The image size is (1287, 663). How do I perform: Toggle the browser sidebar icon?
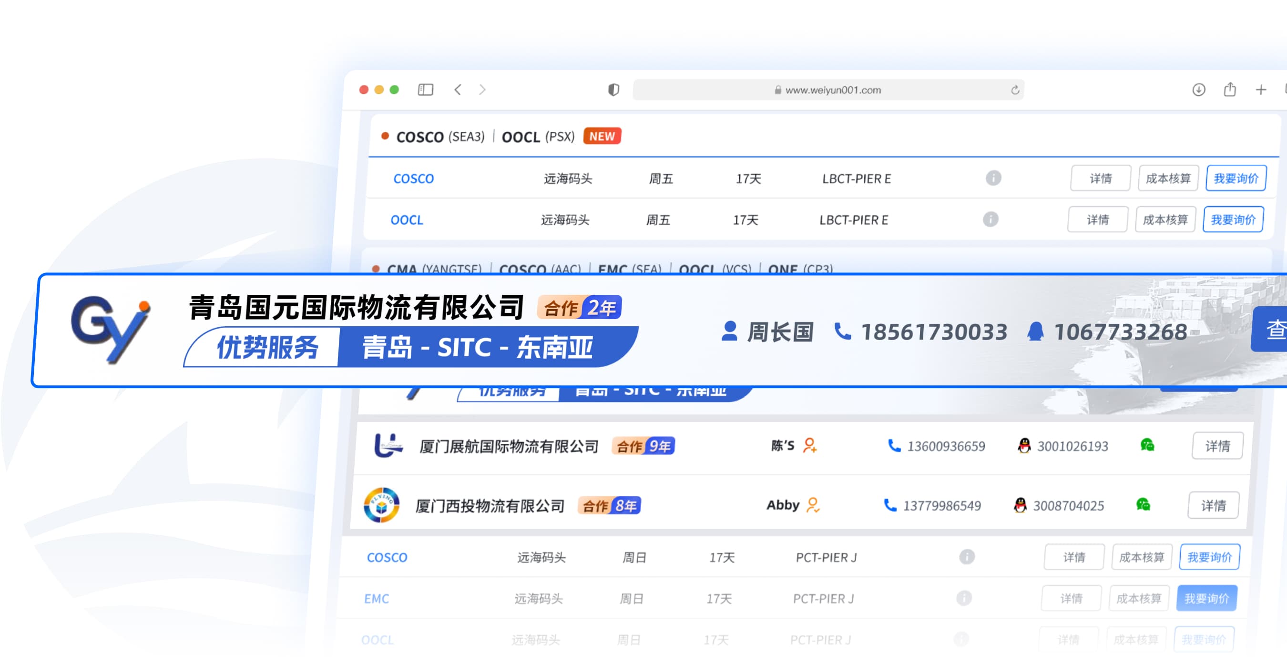[425, 90]
